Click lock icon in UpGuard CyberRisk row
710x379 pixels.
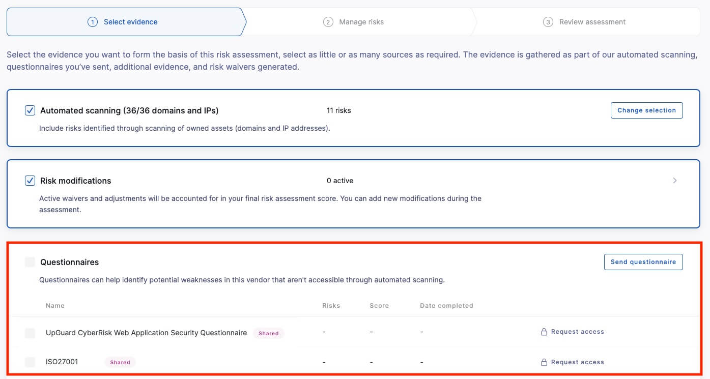tap(544, 332)
